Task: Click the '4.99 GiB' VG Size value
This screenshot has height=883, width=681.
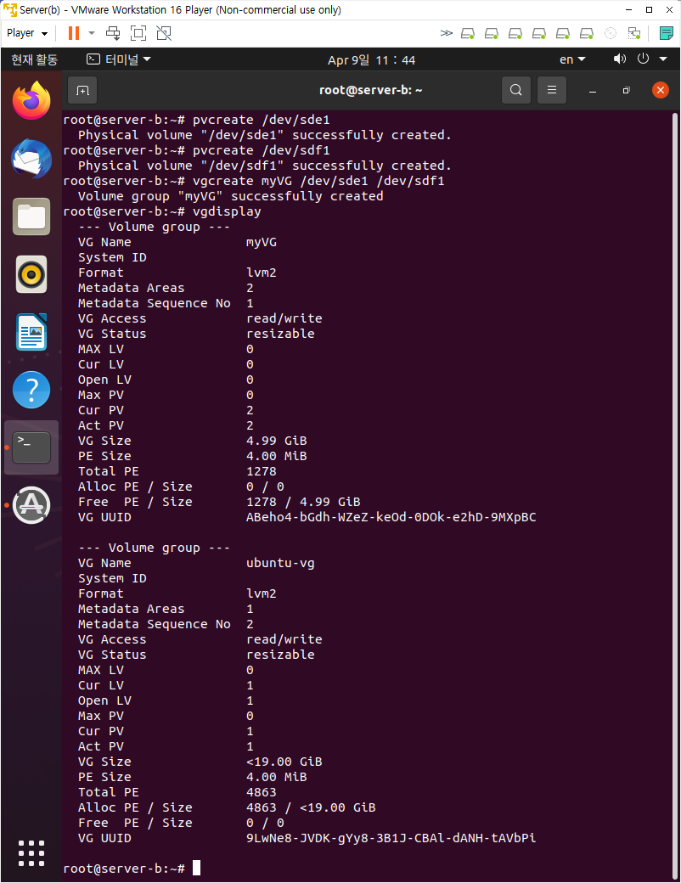Action: (277, 441)
